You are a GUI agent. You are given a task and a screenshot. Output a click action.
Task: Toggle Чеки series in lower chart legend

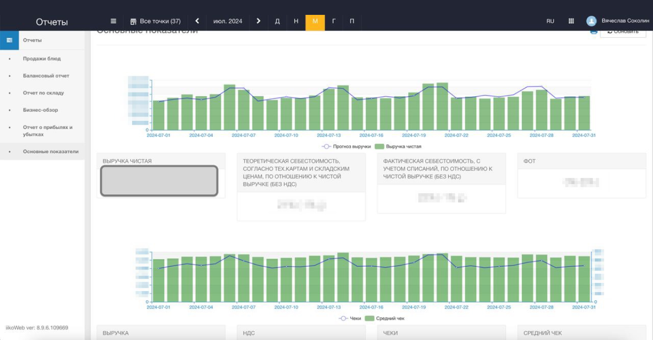(350, 318)
